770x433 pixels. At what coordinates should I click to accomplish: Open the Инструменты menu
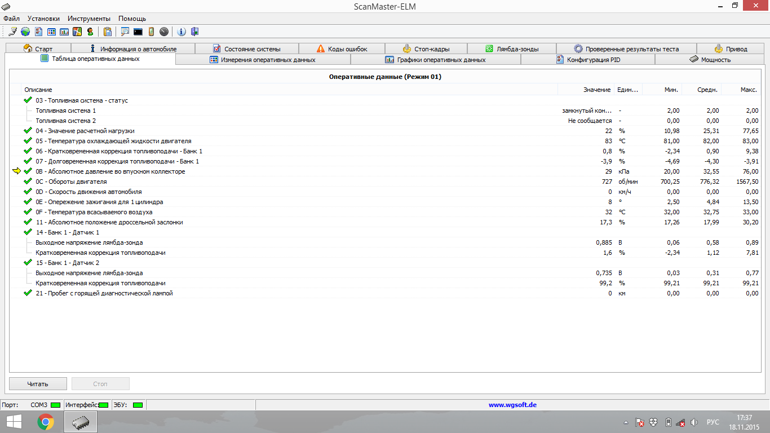(x=89, y=19)
